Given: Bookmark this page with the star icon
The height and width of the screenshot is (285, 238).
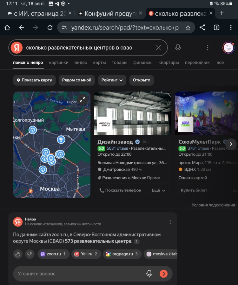Looking at the screenshot, I should (188, 28).
